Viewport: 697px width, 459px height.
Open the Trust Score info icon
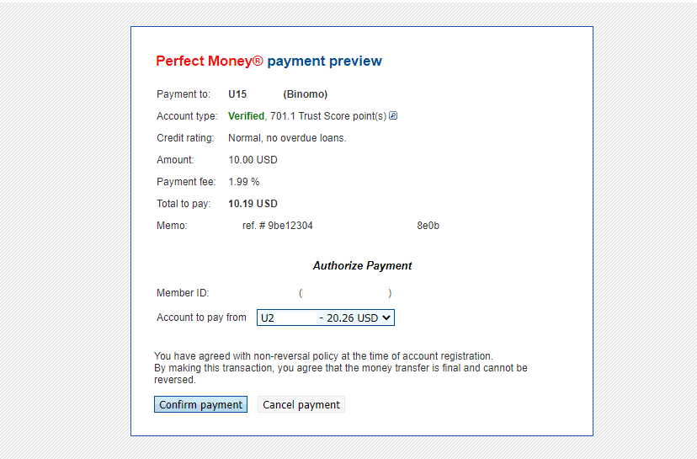[x=393, y=116]
